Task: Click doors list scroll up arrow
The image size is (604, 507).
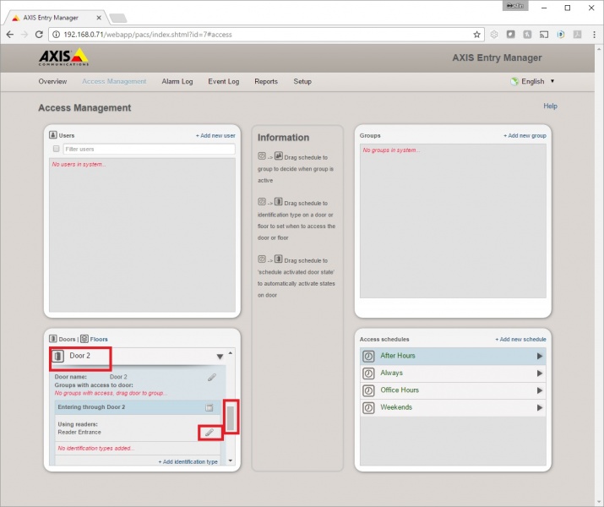Action: coord(231,353)
